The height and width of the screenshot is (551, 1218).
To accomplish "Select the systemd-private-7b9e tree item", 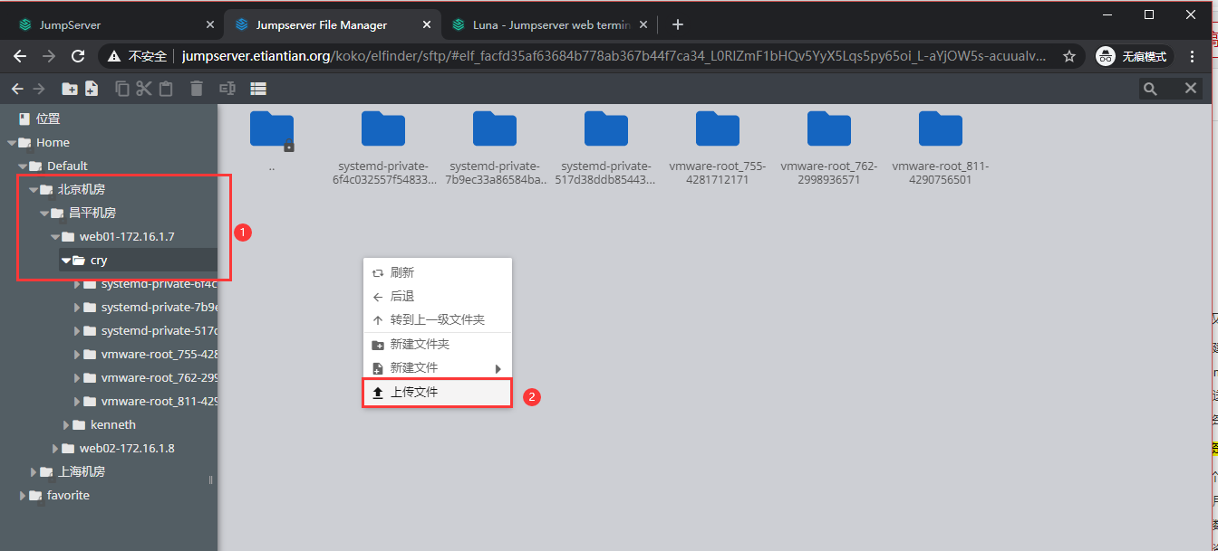I will [x=159, y=307].
